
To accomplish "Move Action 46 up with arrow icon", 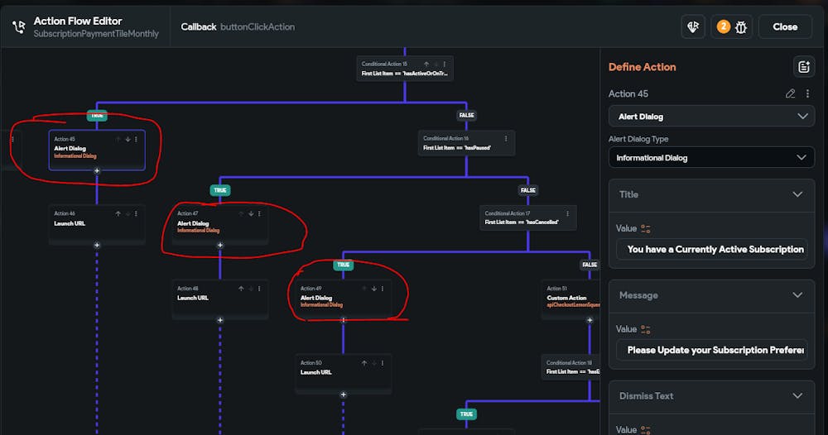I will 118,213.
